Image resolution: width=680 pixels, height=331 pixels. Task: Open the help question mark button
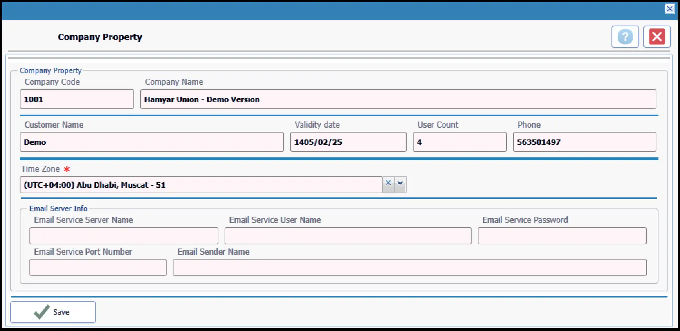click(x=625, y=37)
